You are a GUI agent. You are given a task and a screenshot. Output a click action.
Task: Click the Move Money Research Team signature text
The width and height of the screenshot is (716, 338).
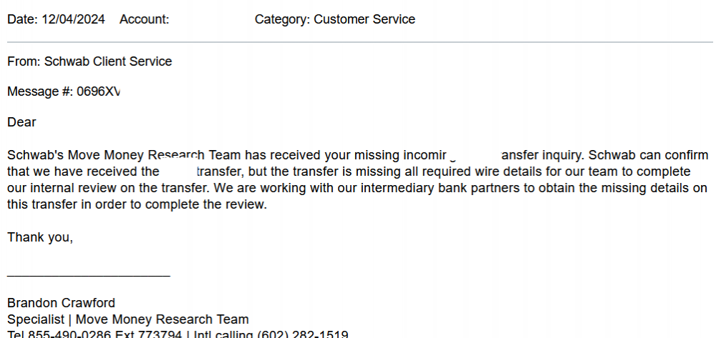[162, 319]
